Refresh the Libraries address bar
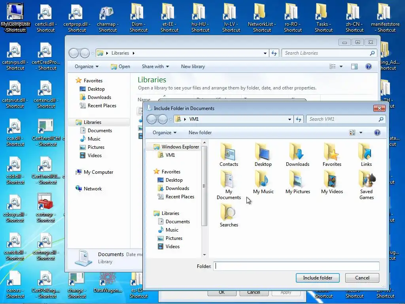Screen dimensions: 405x304 pyautogui.click(x=274, y=53)
